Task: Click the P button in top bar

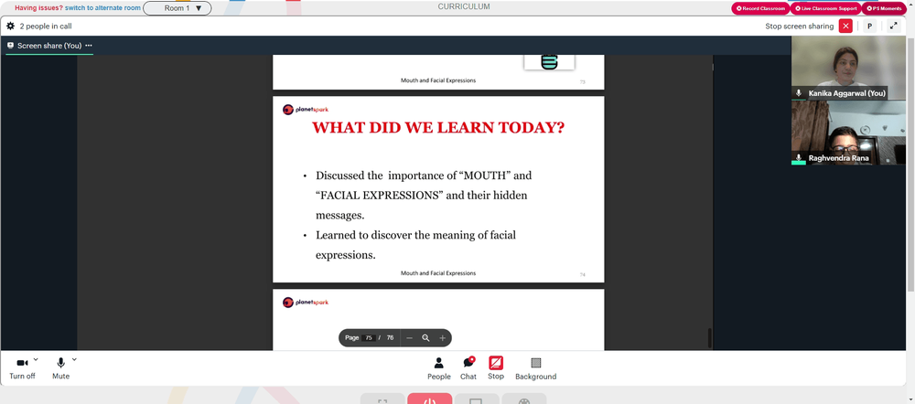Action: click(x=869, y=27)
